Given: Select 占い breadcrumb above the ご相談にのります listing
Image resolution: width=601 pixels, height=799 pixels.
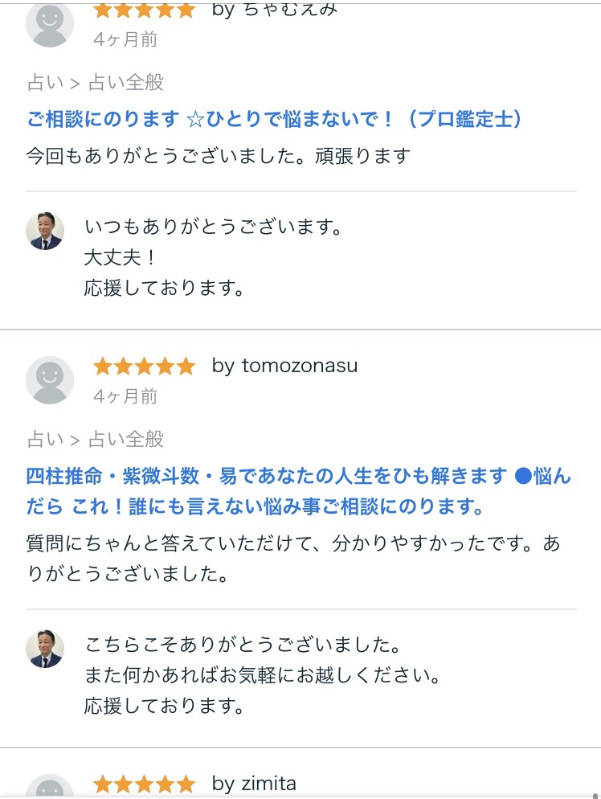Looking at the screenshot, I should (45, 82).
